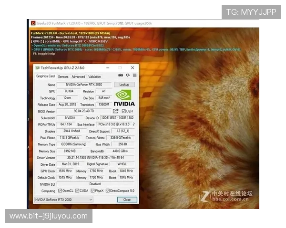
Task: Toggle the UEFI checkbox
Action: click(x=123, y=111)
